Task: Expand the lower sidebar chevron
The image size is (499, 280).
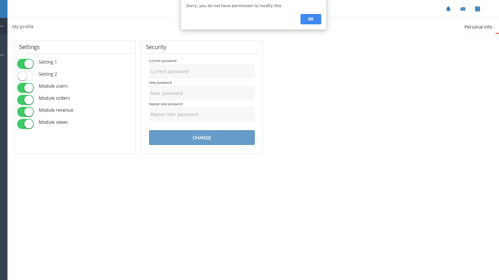Action: click(x=2, y=55)
